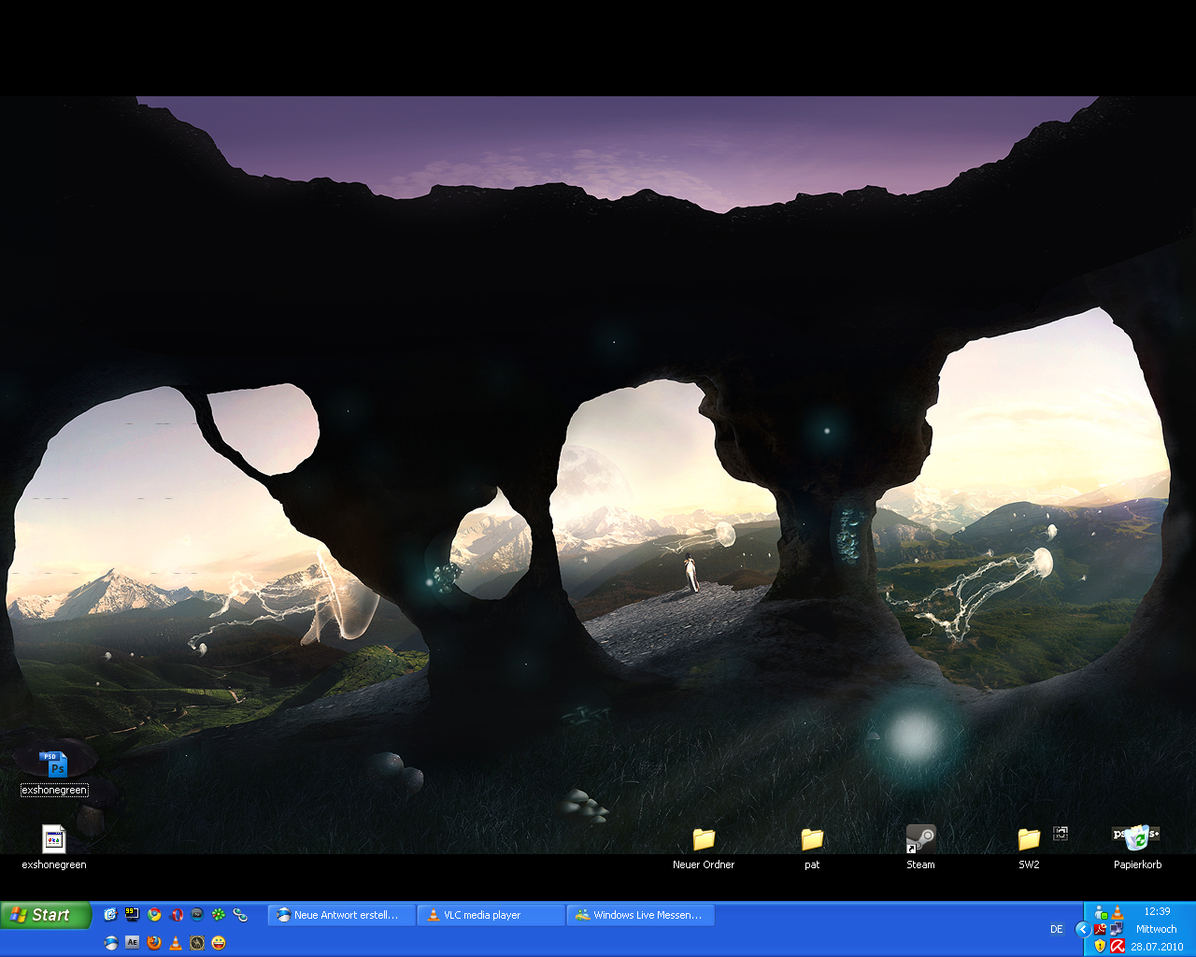
Task: Open the Papierkorb recycle bin
Action: (1137, 838)
